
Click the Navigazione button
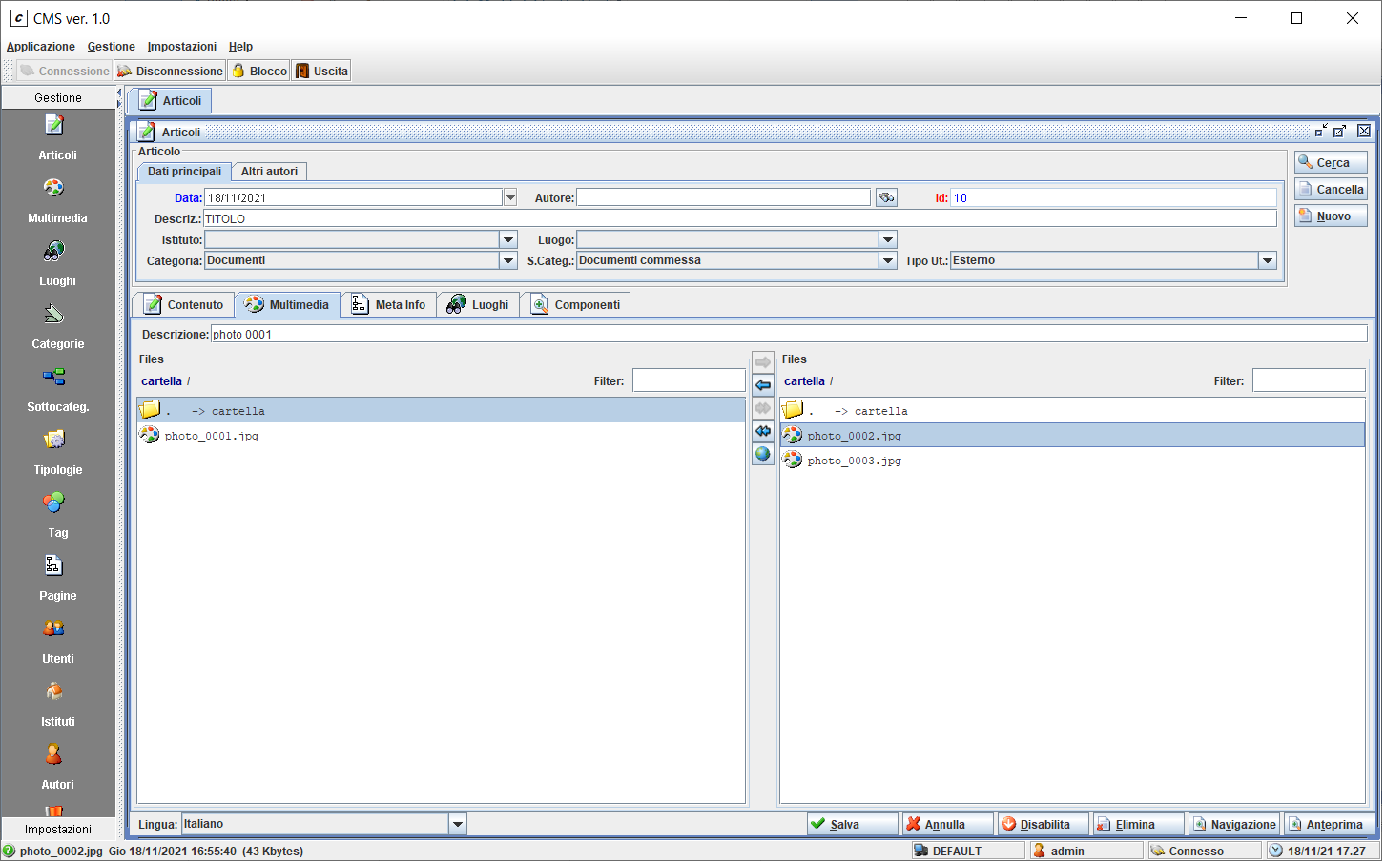pyautogui.click(x=1234, y=824)
